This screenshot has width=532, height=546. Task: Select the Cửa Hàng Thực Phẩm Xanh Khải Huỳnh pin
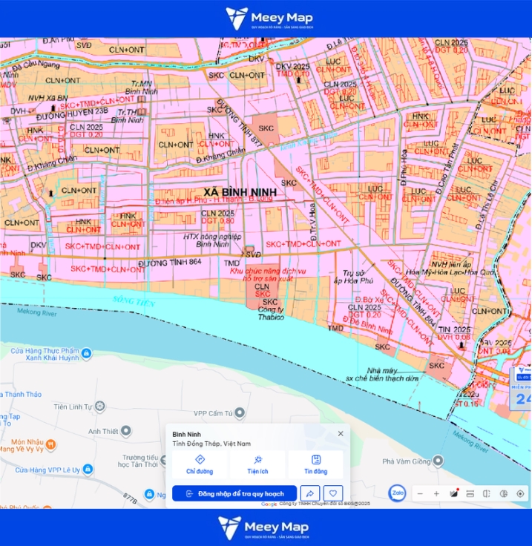[87, 353]
